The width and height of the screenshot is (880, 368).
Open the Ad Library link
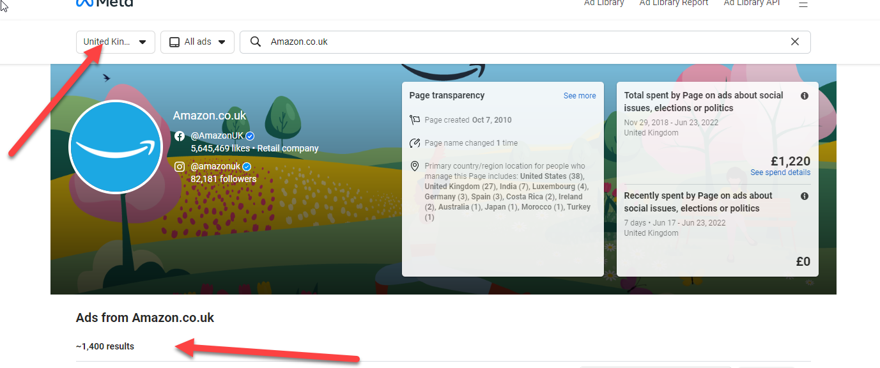coord(604,3)
